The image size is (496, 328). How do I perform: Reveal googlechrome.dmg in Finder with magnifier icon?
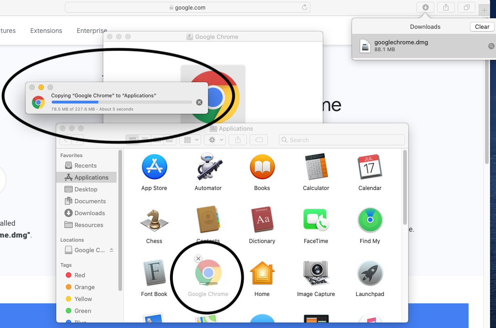[x=491, y=46]
